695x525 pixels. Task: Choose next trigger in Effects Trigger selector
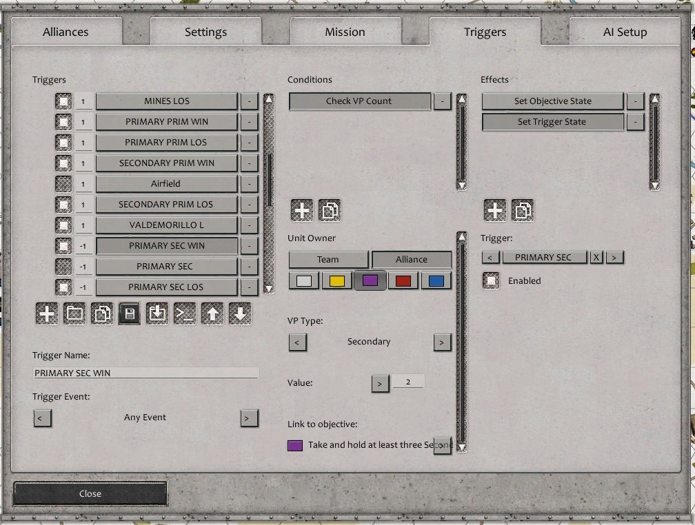[614, 258]
